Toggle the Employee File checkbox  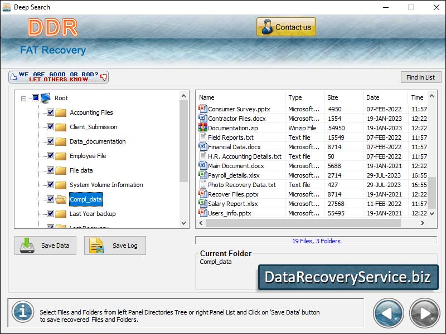49,156
